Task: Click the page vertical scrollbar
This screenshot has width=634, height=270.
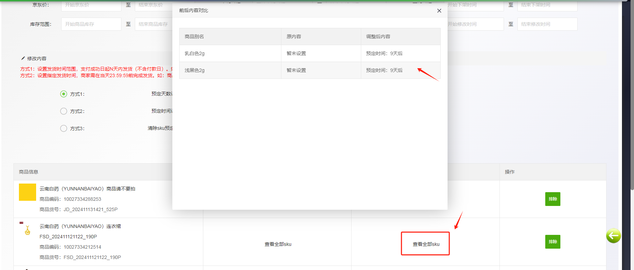Action: [x=632, y=103]
